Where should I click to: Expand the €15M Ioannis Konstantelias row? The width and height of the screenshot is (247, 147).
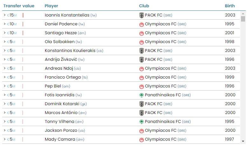pos(4,15)
